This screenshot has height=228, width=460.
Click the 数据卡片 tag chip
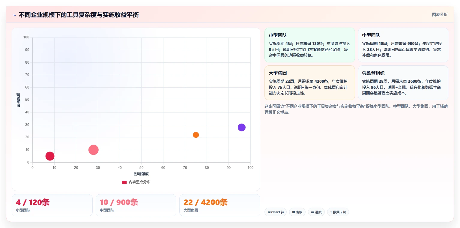338,212
